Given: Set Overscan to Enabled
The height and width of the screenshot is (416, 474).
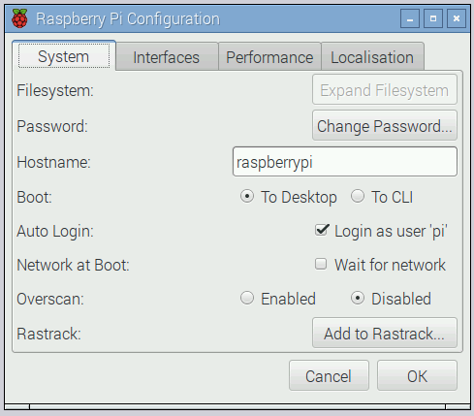Looking at the screenshot, I should [278, 299].
